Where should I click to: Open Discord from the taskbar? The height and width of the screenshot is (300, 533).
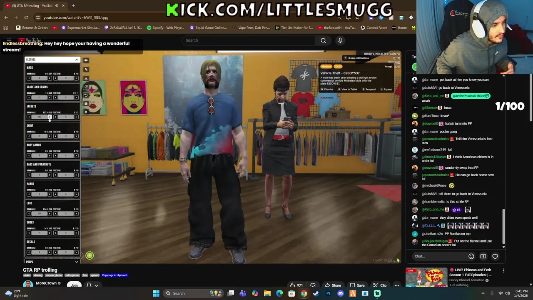(x=341, y=293)
